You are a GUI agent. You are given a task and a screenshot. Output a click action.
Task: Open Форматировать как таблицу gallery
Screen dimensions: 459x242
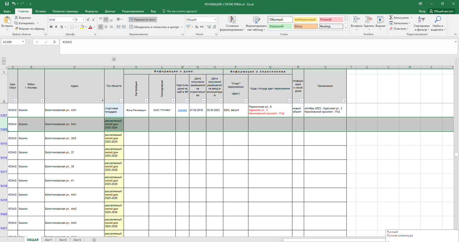[x=256, y=24]
